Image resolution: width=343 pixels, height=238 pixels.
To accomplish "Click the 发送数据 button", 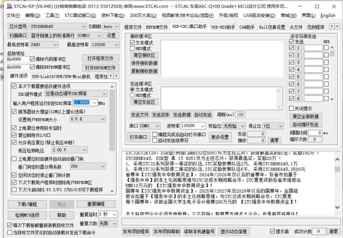I will click(x=182, y=115).
